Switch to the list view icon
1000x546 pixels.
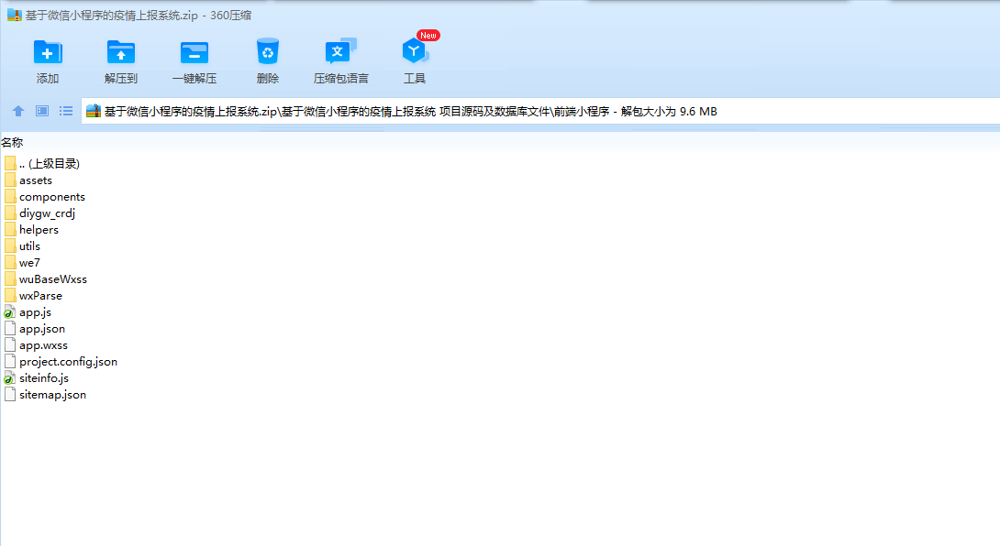pos(66,111)
